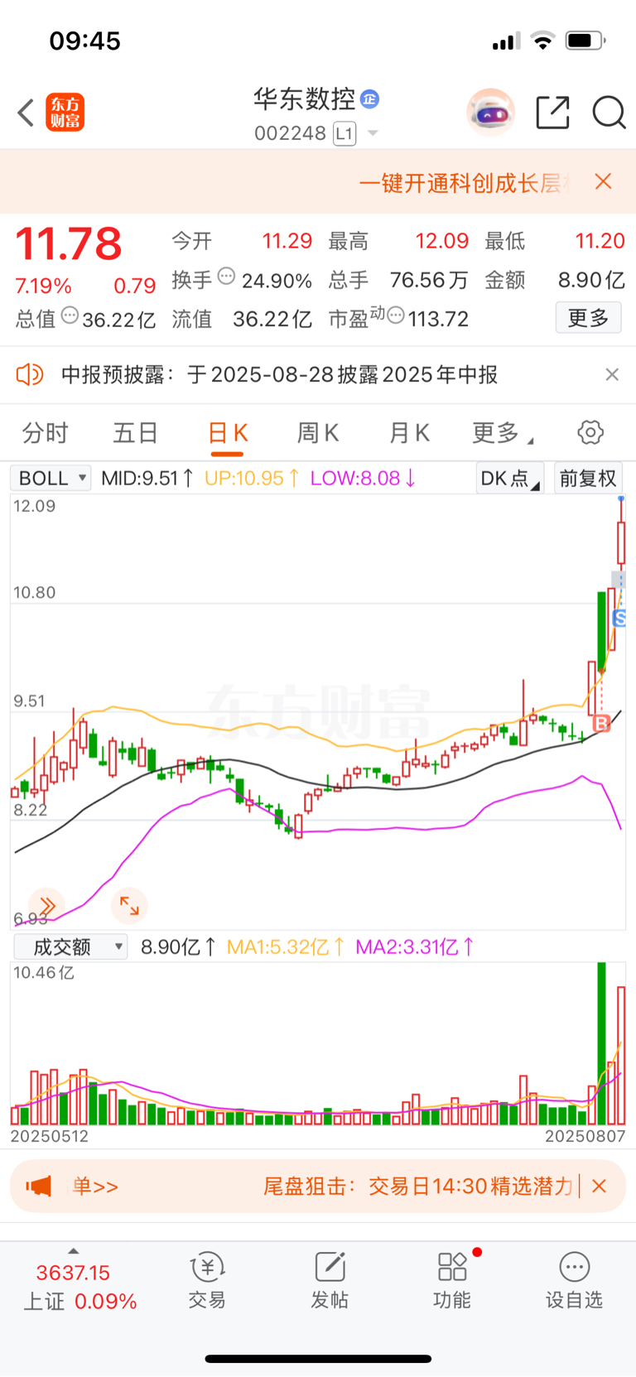Tap 设自选 to add to watchlist
Image resolution: width=636 pixels, height=1377 pixels.
pyautogui.click(x=575, y=1280)
